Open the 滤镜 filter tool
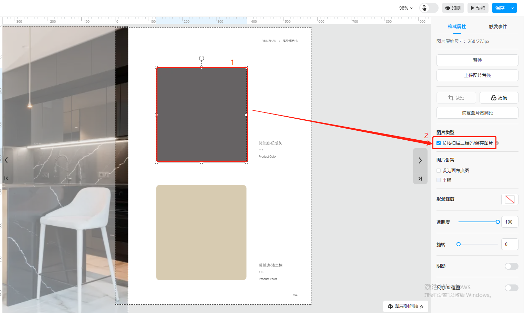The height and width of the screenshot is (313, 524). (499, 98)
